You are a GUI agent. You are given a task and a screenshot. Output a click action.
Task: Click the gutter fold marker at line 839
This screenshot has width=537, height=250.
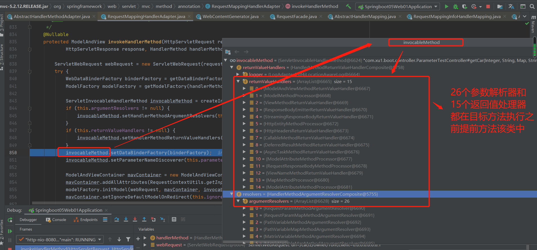click(30, 72)
